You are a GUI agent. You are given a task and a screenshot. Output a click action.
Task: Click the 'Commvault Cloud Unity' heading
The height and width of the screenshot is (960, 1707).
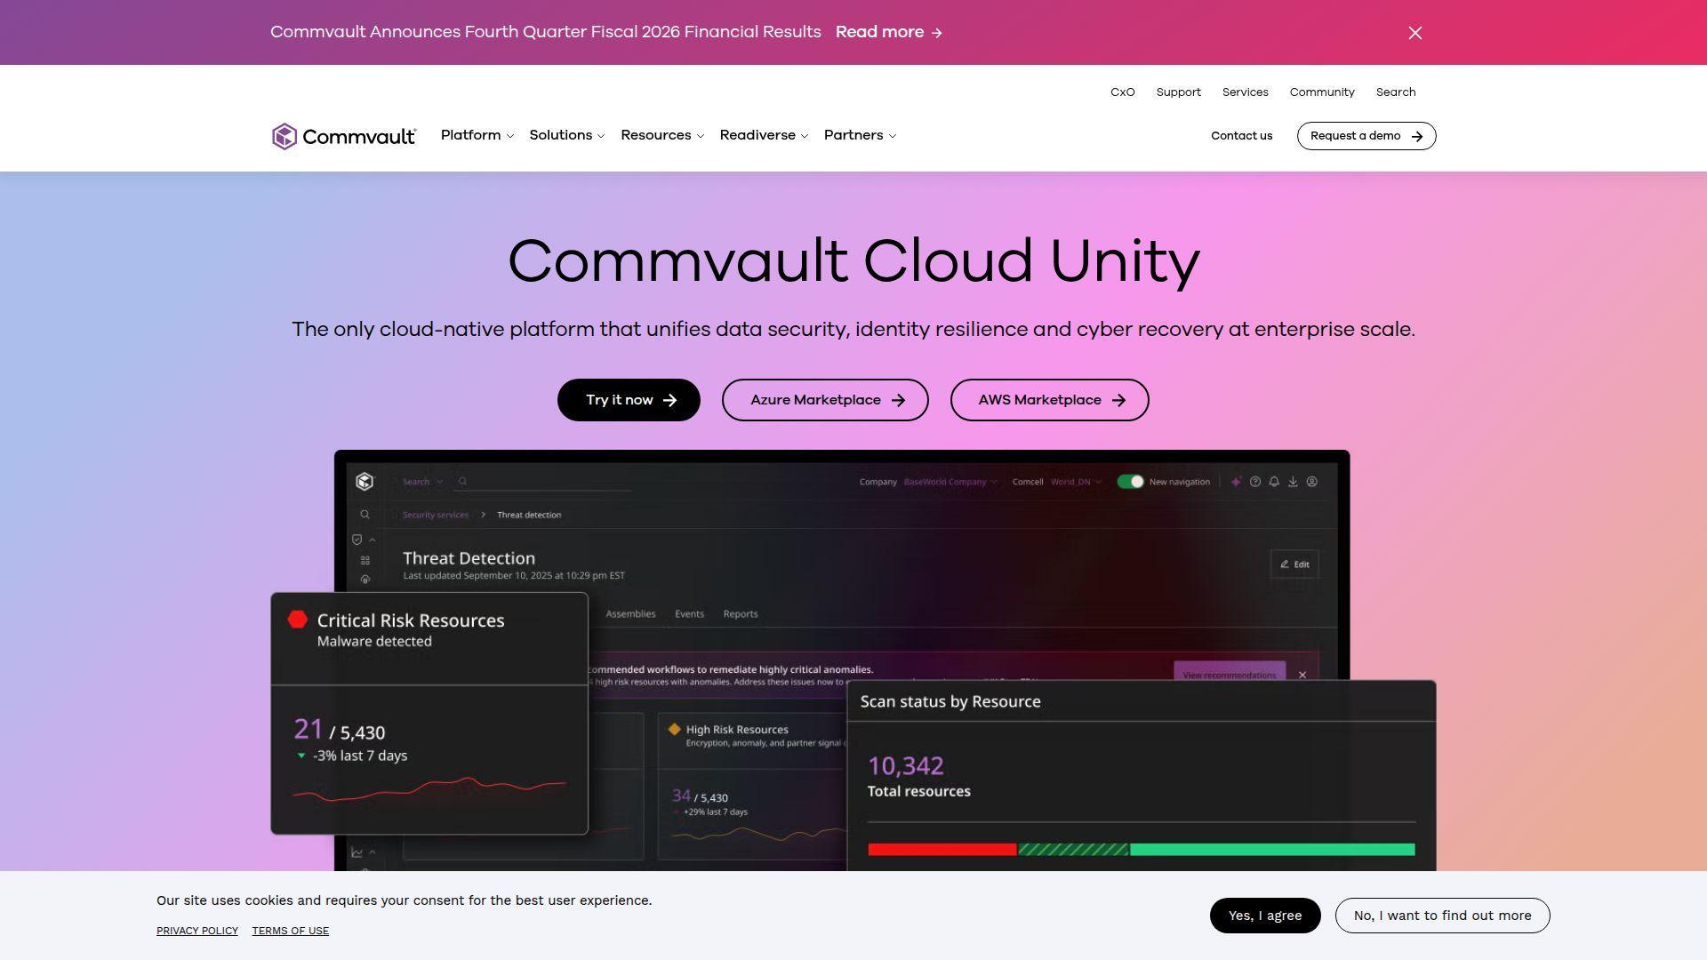click(853, 261)
